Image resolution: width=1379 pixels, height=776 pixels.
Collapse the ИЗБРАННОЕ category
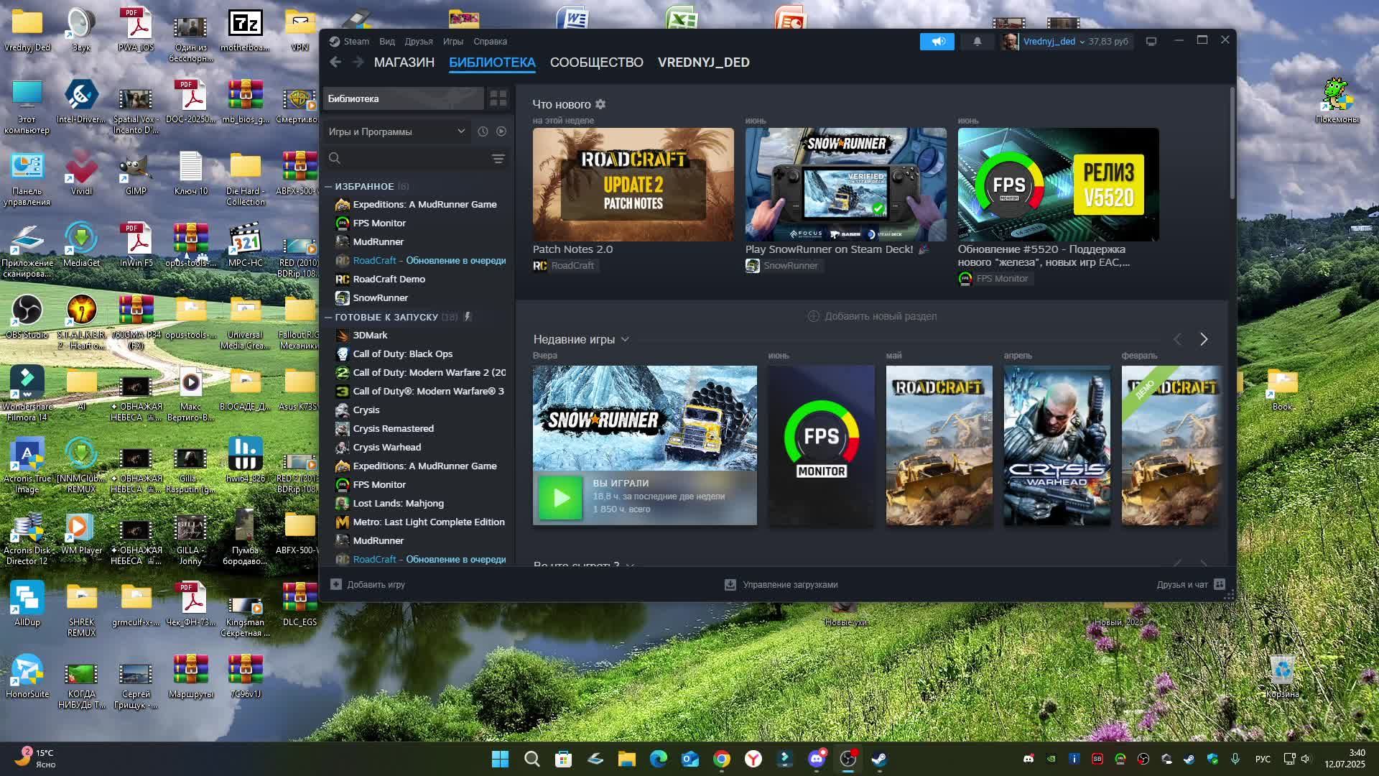click(328, 186)
